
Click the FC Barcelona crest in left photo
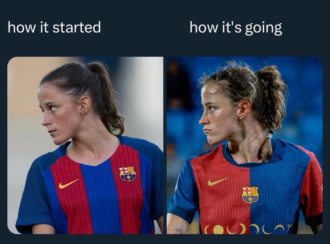[127, 174]
